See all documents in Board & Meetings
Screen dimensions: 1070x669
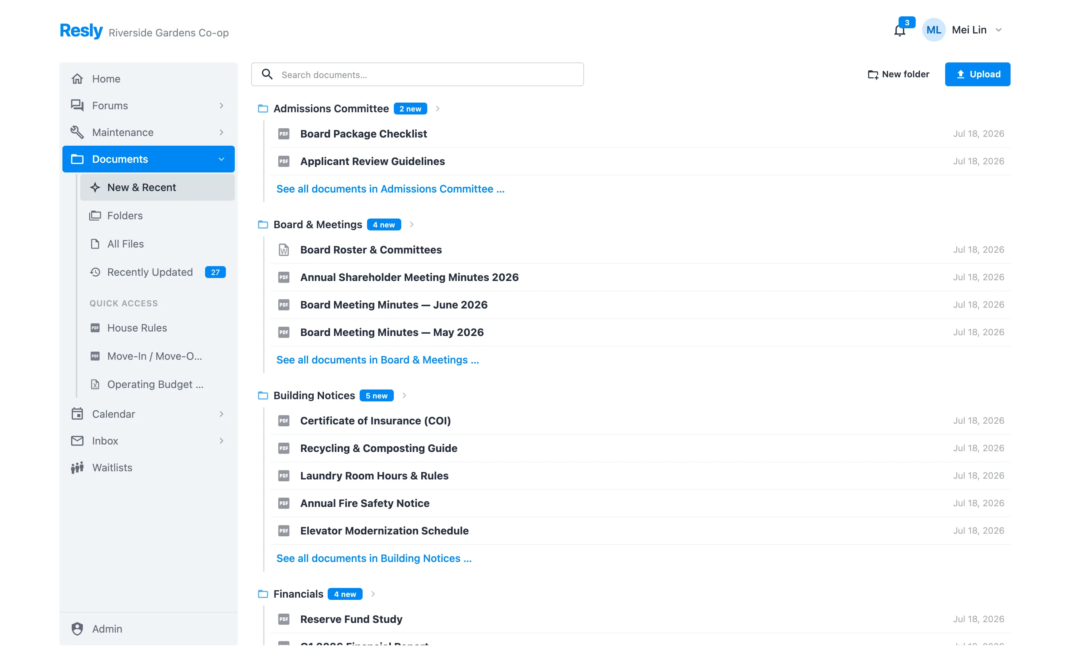pos(377,360)
